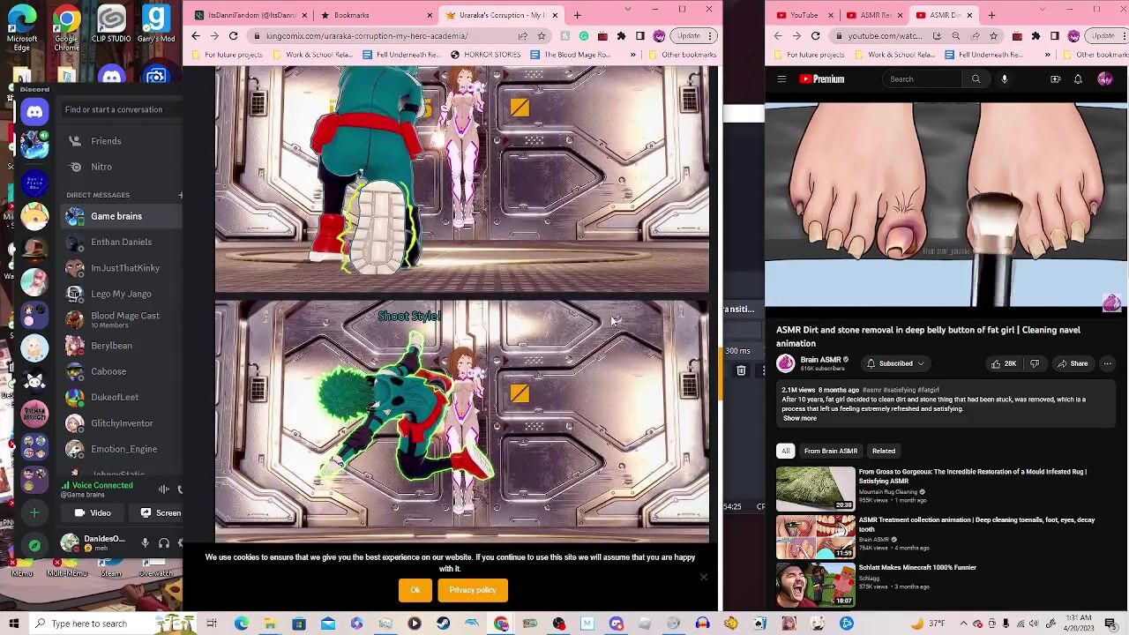Image resolution: width=1129 pixels, height=635 pixels.
Task: Toggle Discord microphone mute
Action: coord(146,543)
